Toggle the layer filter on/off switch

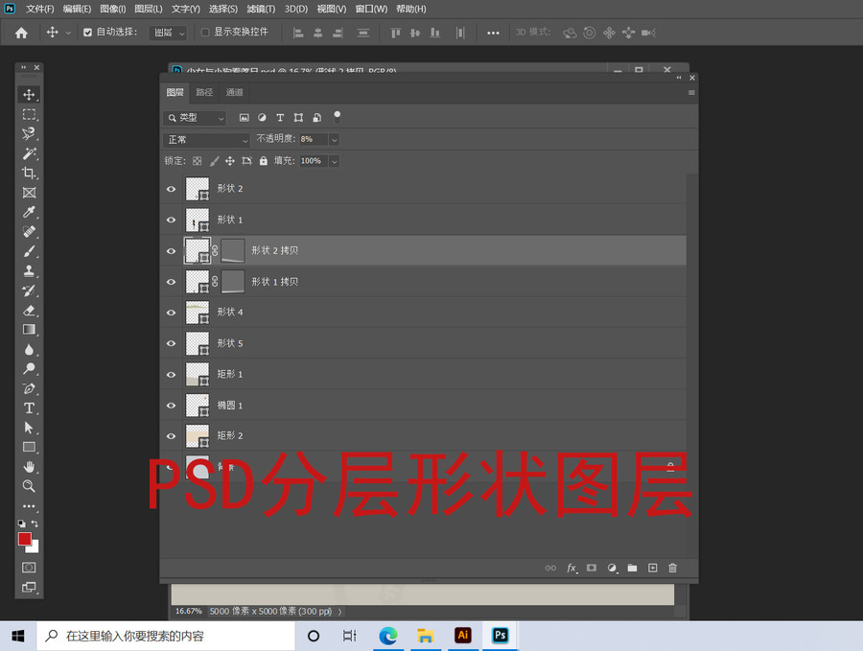pos(338,116)
